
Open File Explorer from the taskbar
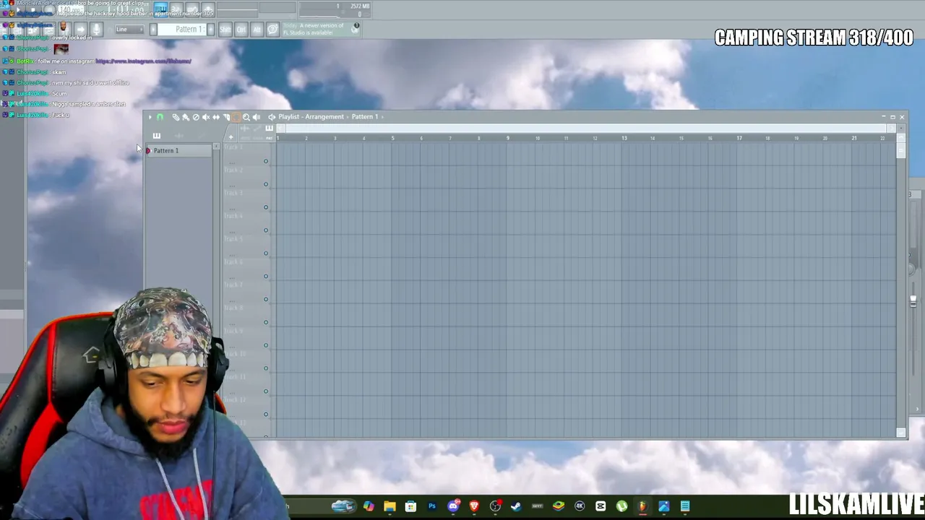pyautogui.click(x=390, y=506)
